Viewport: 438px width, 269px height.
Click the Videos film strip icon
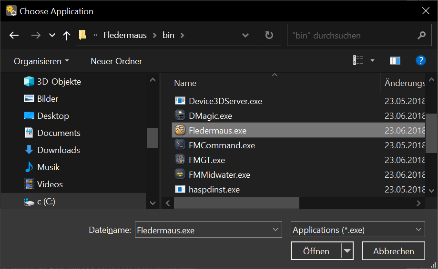pyautogui.click(x=29, y=184)
